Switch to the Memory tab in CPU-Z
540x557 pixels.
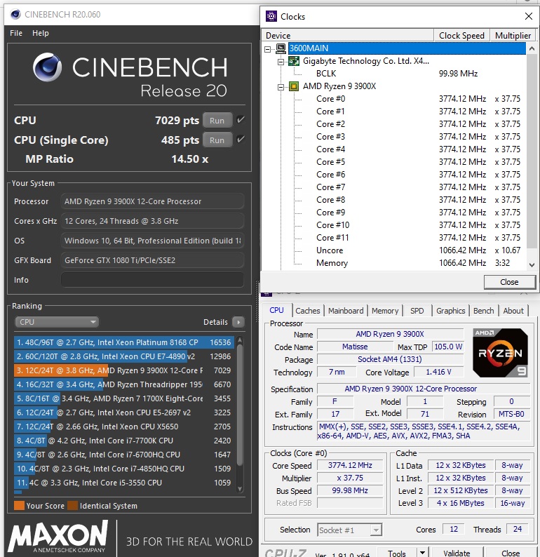(x=385, y=311)
